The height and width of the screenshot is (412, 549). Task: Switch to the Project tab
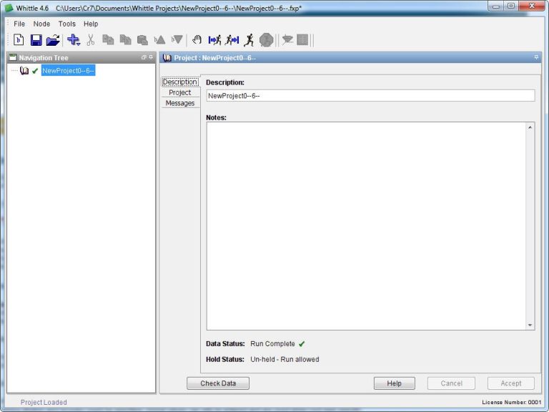point(180,92)
